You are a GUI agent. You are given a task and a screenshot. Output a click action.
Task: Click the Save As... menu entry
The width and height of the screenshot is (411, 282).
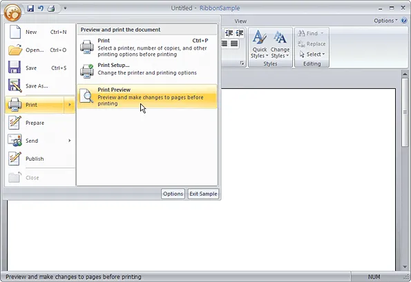click(x=40, y=85)
